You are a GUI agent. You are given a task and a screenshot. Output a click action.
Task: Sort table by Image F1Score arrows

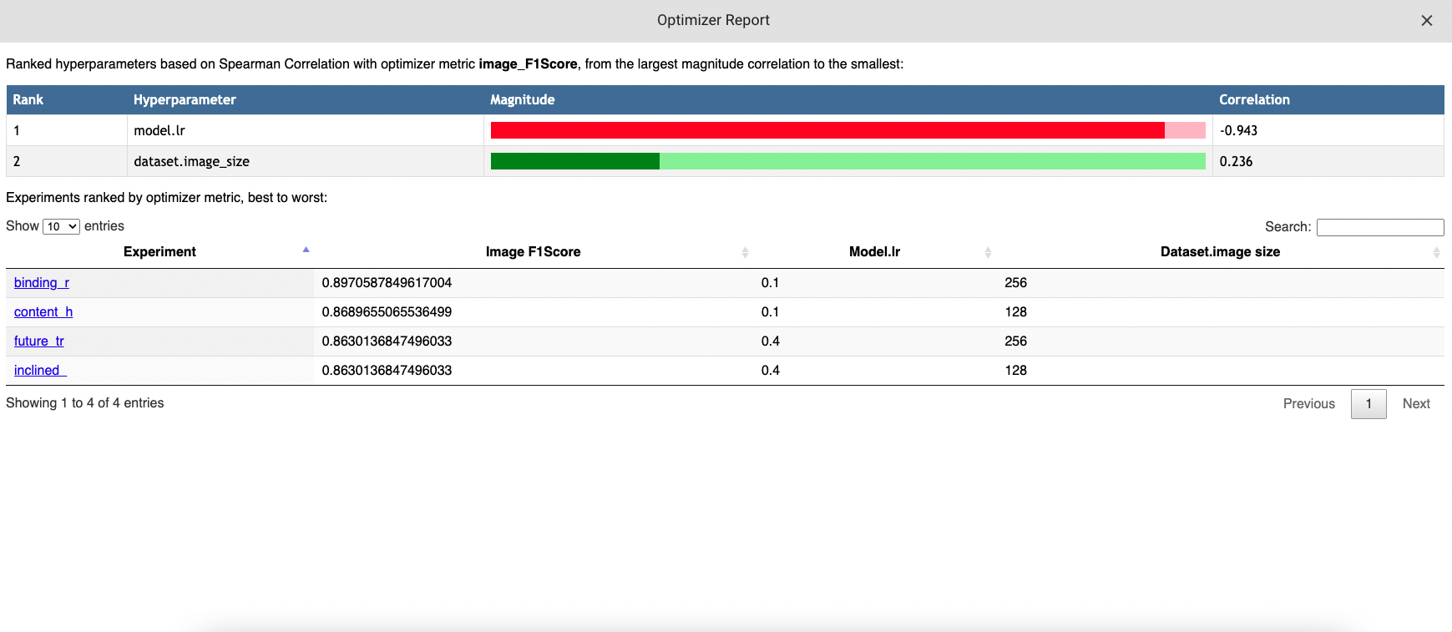[x=745, y=252]
